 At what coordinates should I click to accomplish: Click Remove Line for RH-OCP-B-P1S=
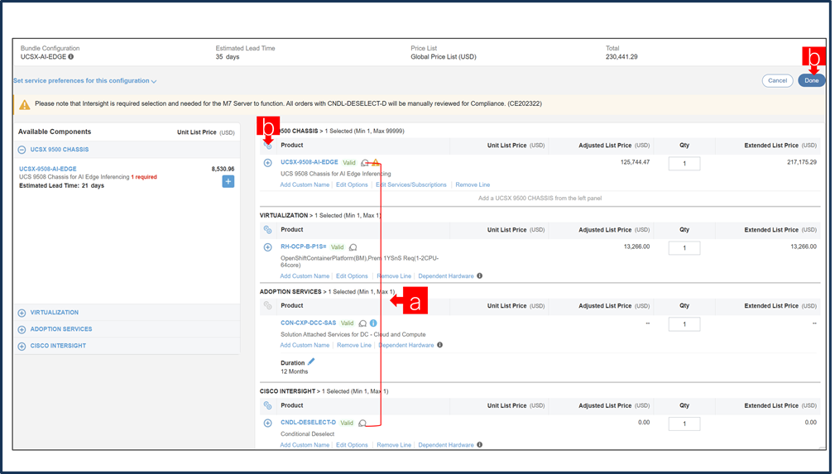tap(394, 275)
